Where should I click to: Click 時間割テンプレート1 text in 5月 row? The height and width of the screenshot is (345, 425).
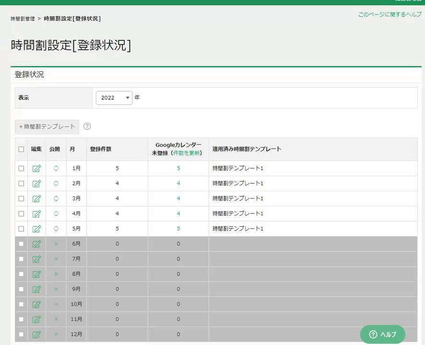238,229
